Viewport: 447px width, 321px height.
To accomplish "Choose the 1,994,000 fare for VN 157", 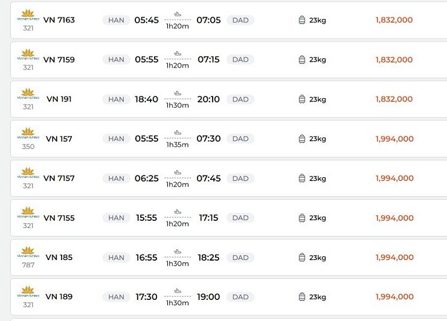I will [x=394, y=139].
